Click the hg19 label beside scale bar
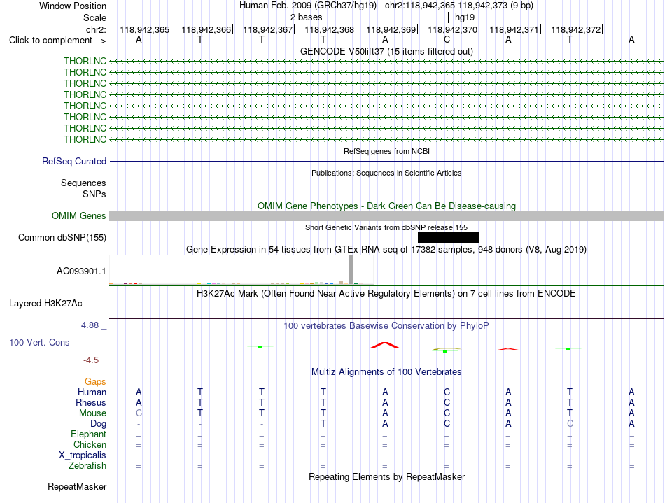This screenshot has height=503, width=665. [x=464, y=17]
